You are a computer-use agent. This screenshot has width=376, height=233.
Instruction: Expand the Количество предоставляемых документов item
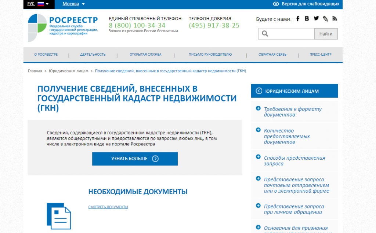coord(287,136)
